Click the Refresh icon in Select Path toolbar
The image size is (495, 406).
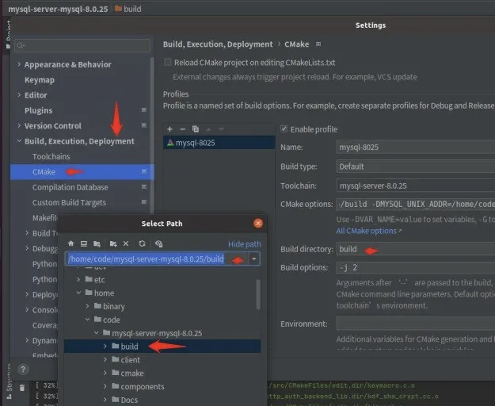(x=142, y=244)
